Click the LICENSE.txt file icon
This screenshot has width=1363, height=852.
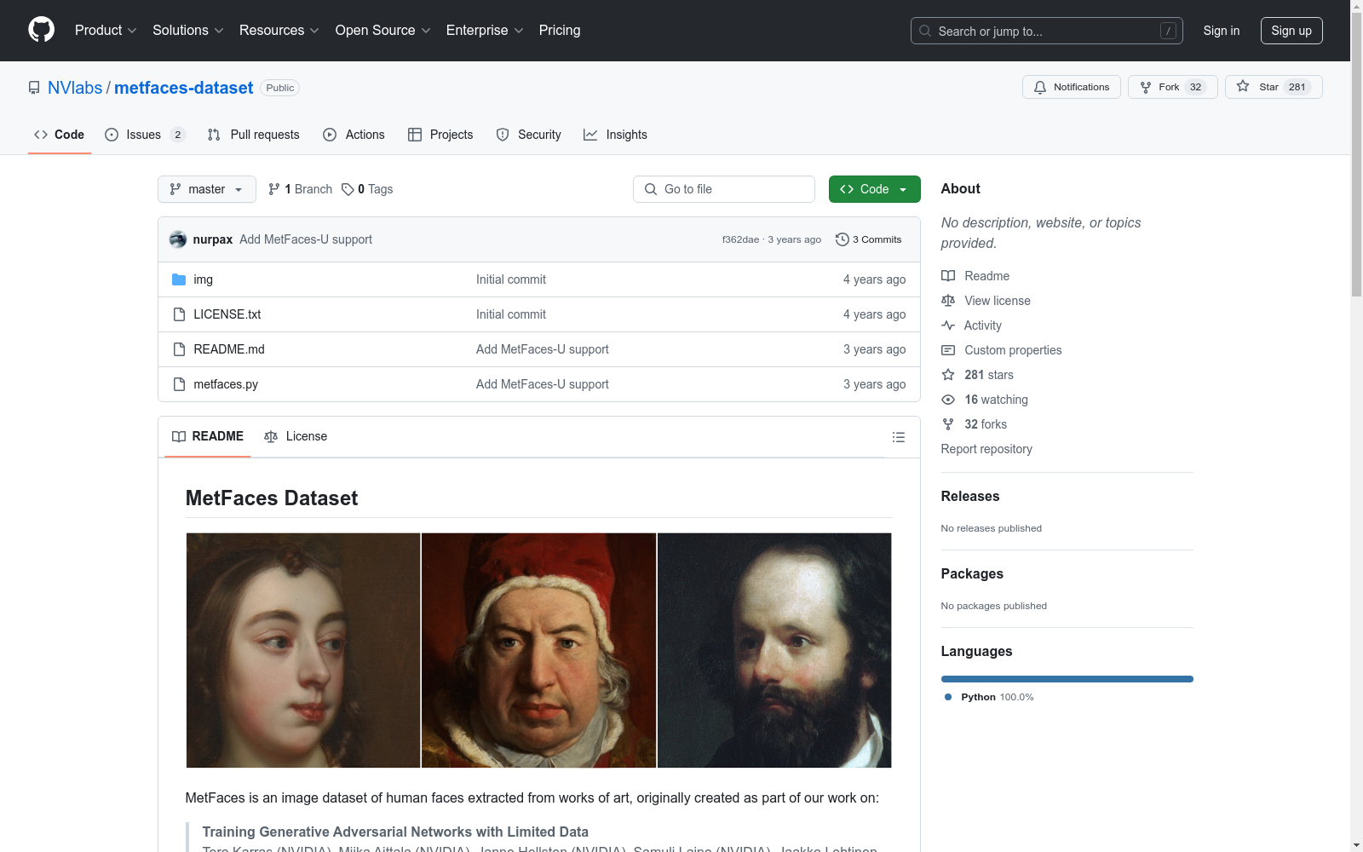[179, 314]
